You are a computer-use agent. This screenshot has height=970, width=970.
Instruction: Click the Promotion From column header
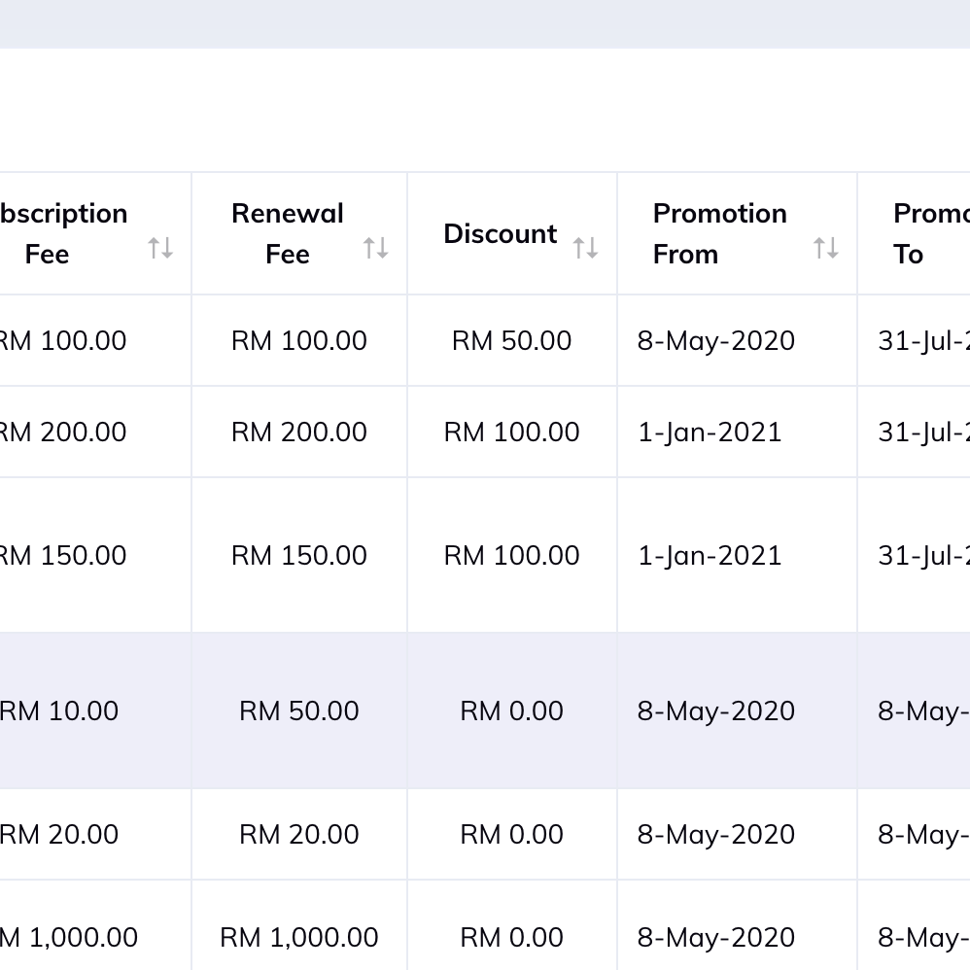click(738, 233)
